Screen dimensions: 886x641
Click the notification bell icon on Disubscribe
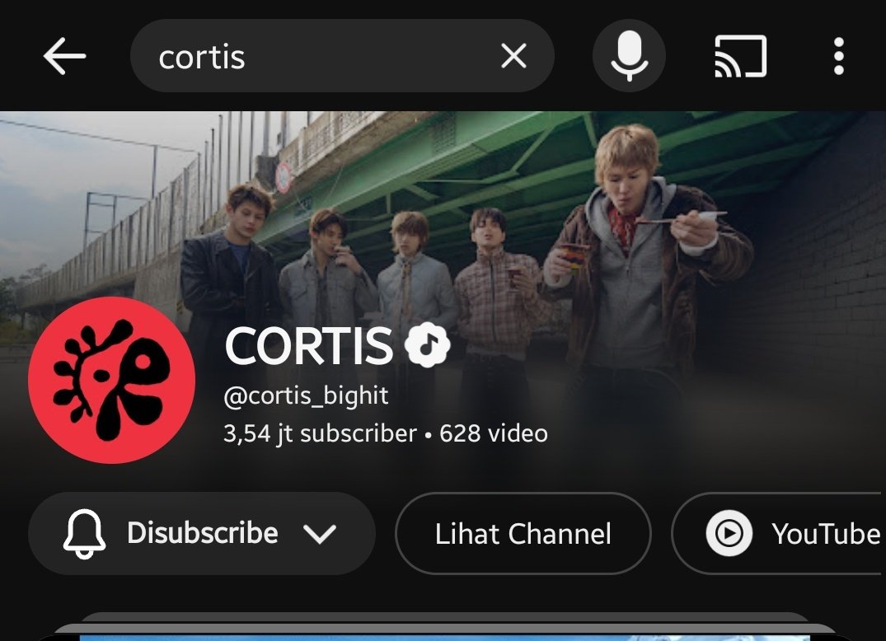84,534
